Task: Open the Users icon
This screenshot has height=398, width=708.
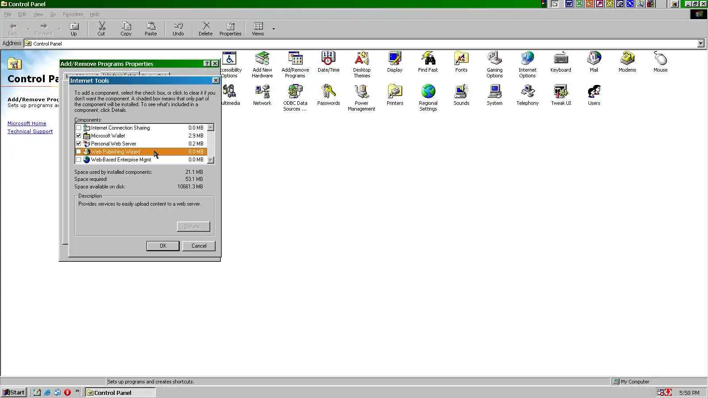Action: pos(594,95)
